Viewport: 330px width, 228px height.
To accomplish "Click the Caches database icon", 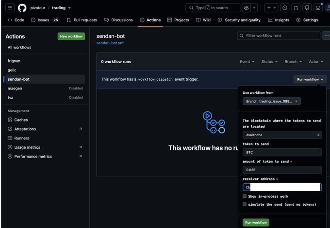I will click(x=10, y=120).
